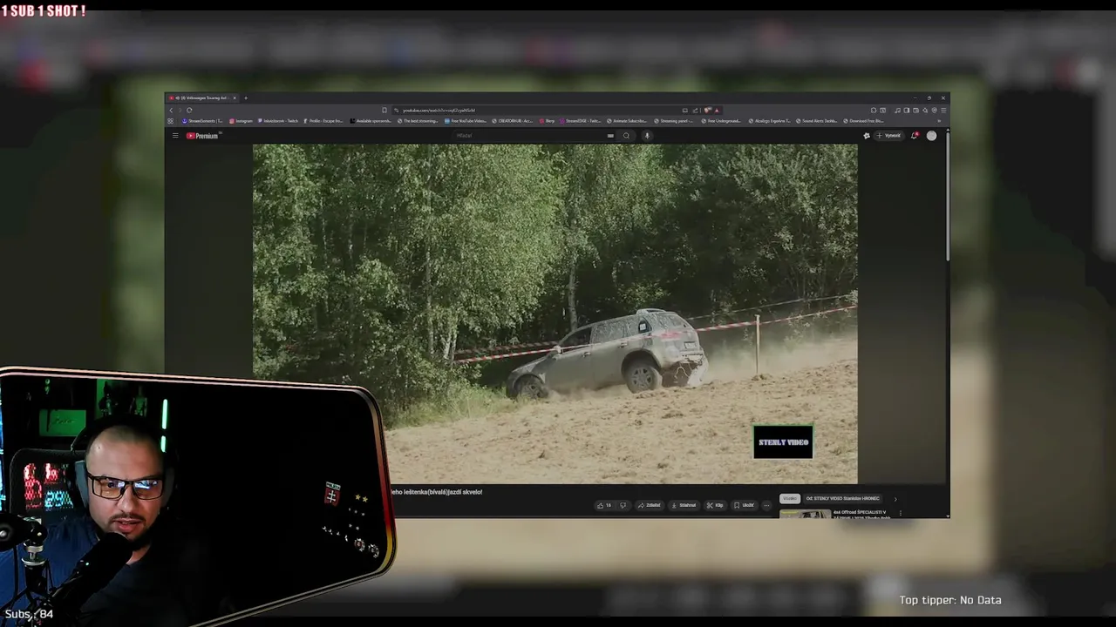Open the YouTube hamburger guide menu

point(175,136)
